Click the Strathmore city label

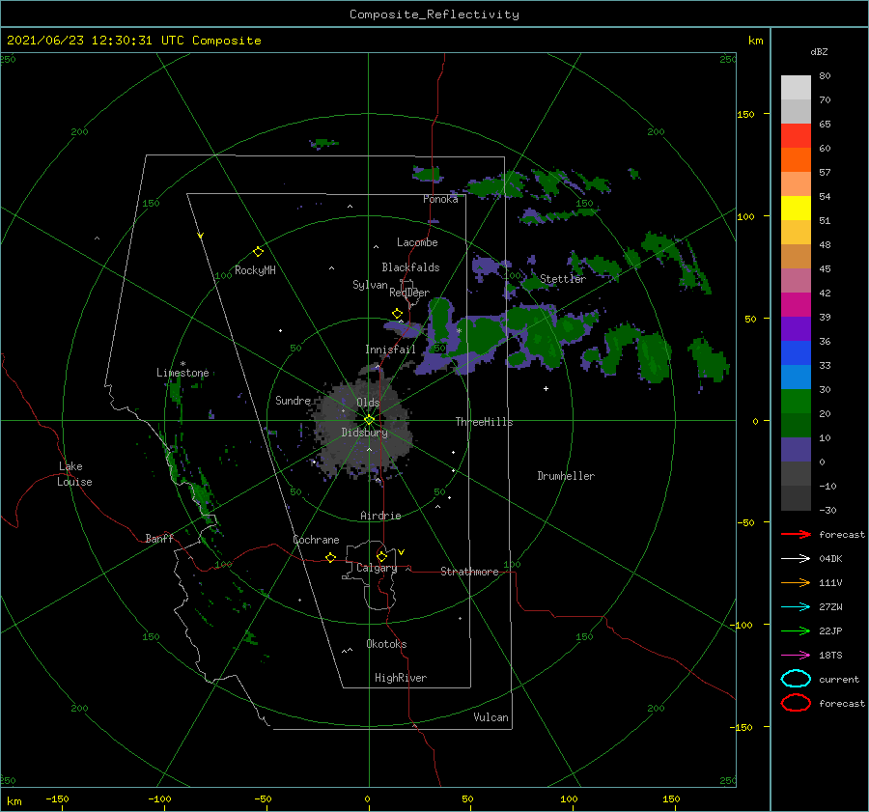(x=469, y=572)
